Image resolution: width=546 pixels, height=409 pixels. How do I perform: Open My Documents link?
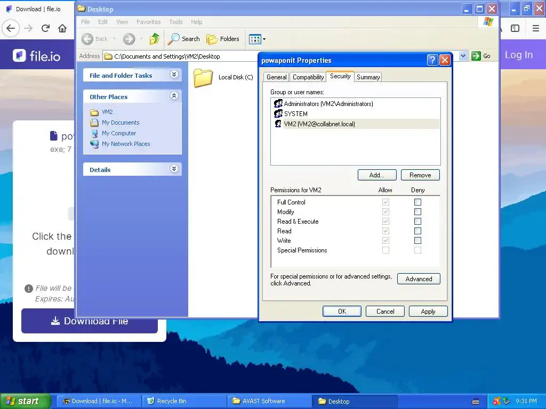point(120,122)
